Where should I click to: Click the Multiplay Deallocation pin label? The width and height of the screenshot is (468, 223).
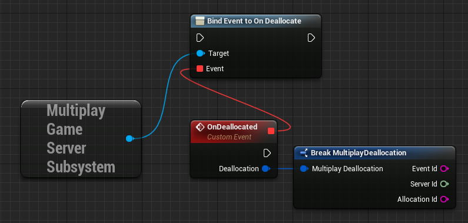click(347, 169)
